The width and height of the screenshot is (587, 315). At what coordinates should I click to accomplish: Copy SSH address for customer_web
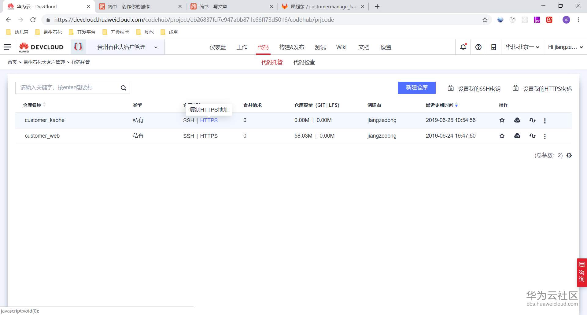189,136
